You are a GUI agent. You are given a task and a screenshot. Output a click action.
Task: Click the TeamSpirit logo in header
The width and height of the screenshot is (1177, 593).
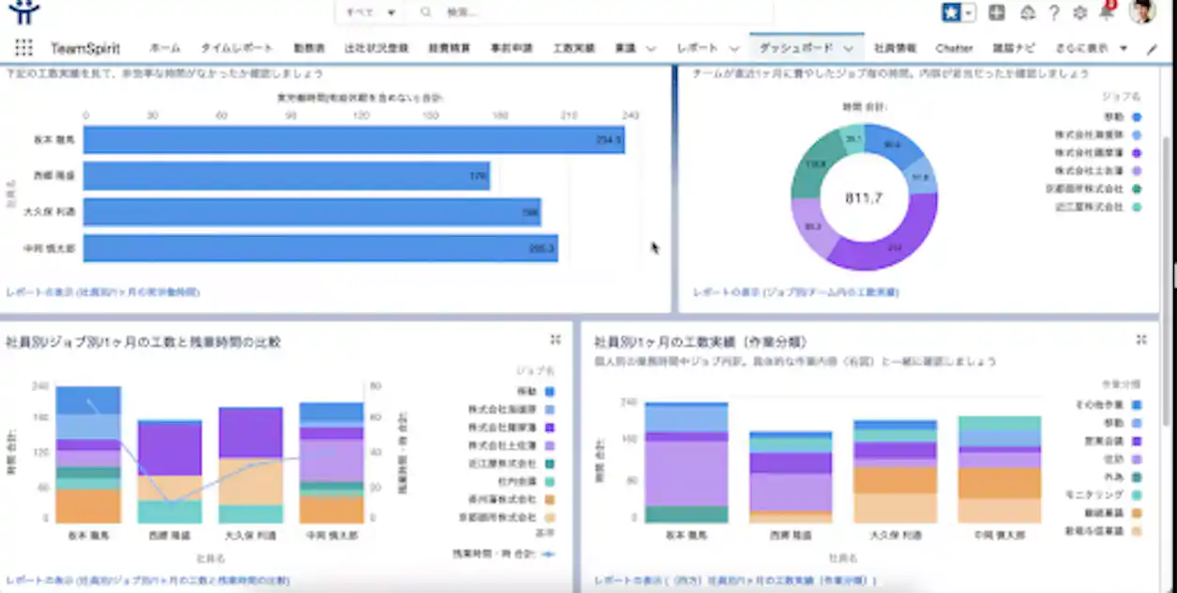coord(25,12)
